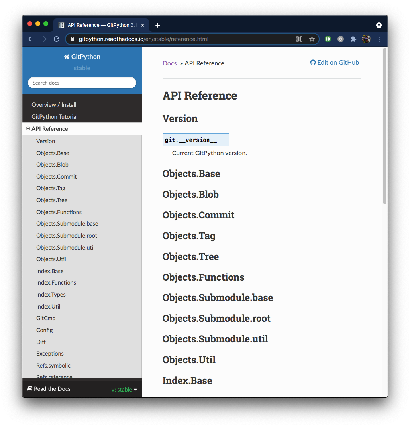View site security lock info
Screen dimensions: 410x427
point(73,39)
